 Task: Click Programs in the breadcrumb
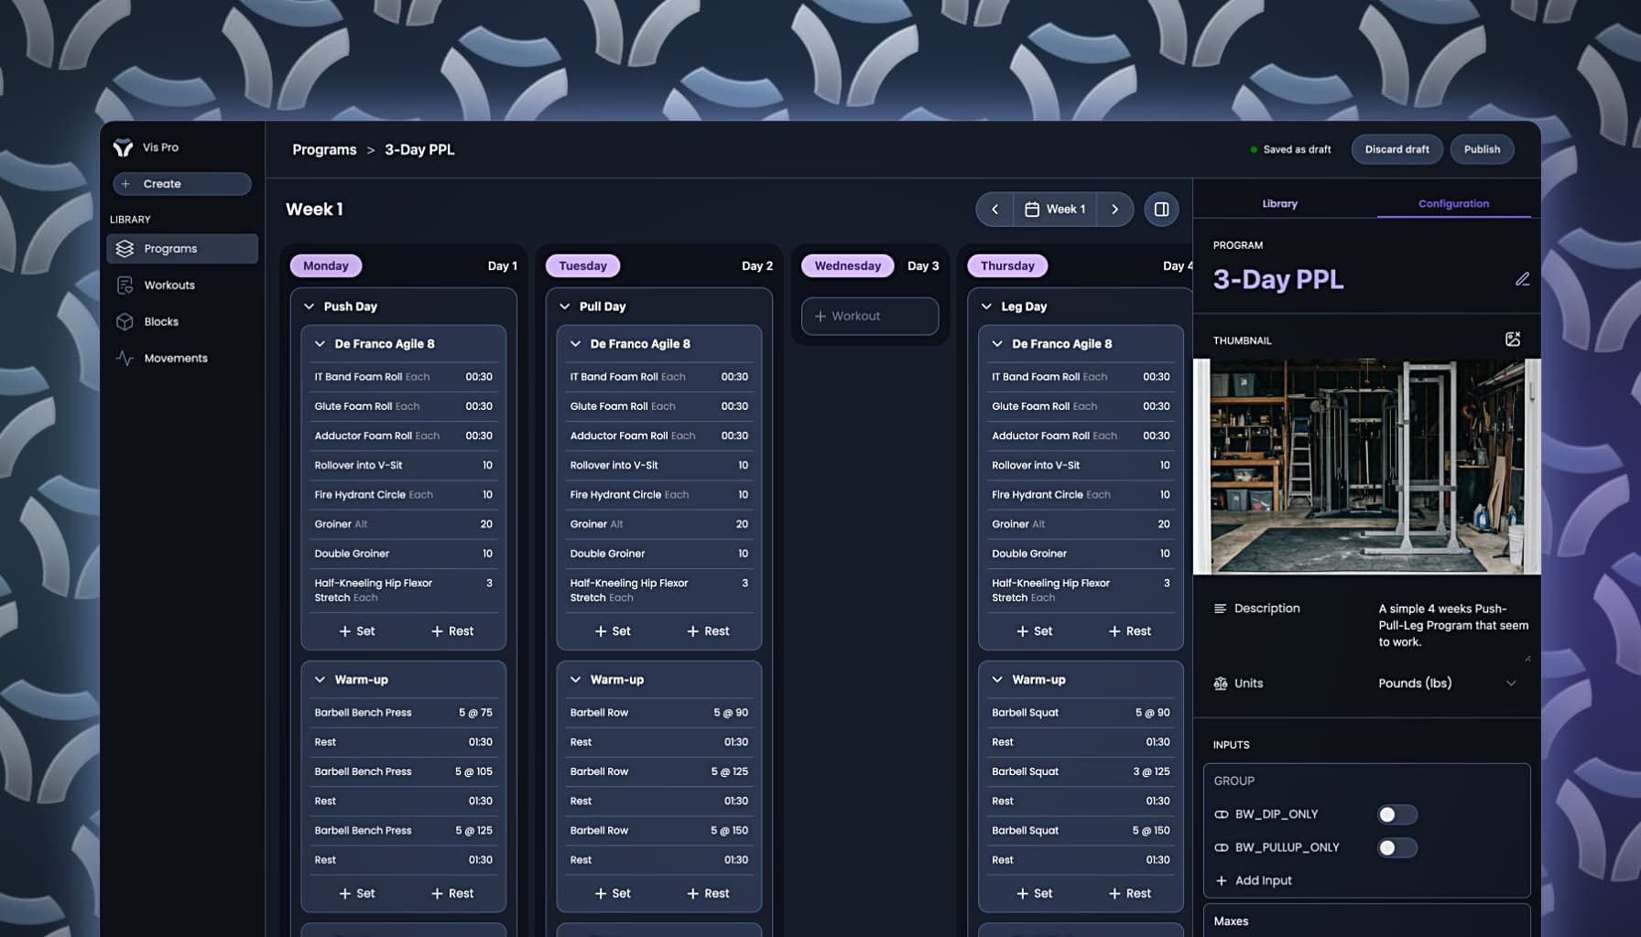point(324,149)
